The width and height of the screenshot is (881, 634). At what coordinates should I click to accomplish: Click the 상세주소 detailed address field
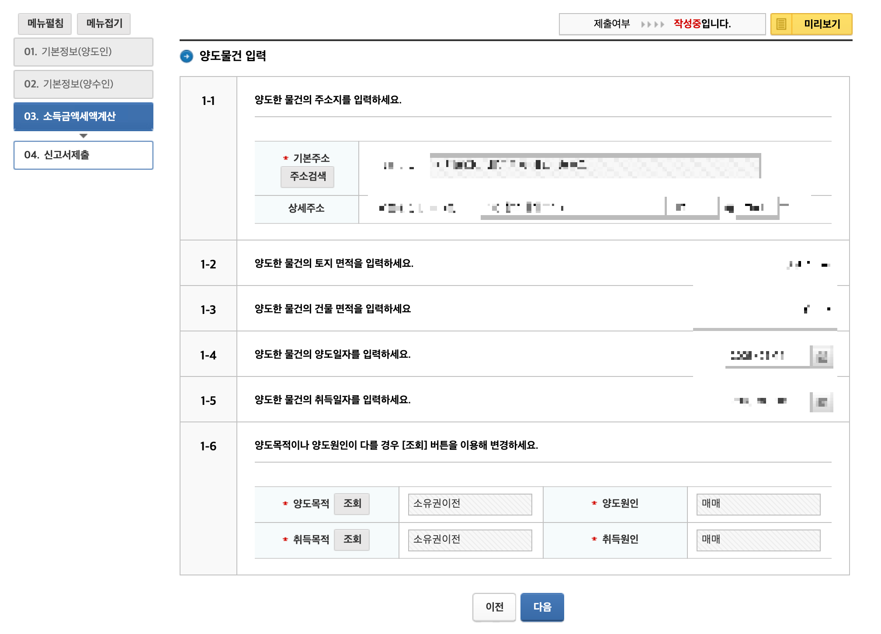tap(572, 208)
